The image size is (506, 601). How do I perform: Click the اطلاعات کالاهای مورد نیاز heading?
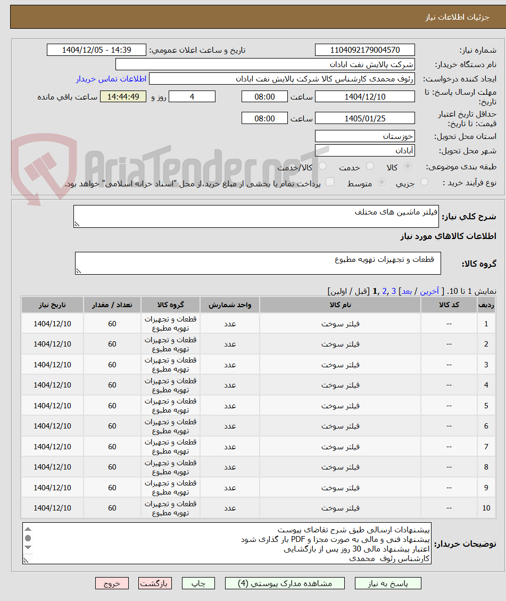coord(448,236)
